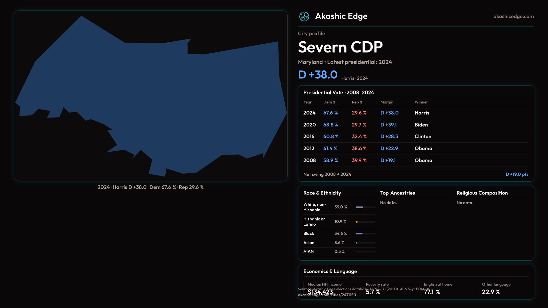Select the 2020 Biden result row
Image resolution: width=548 pixels, height=308 pixels.
click(x=416, y=125)
